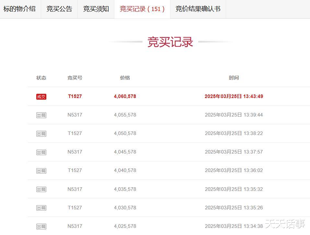Click the 竞买号 column header
This screenshot has width=310, height=235.
click(75, 78)
